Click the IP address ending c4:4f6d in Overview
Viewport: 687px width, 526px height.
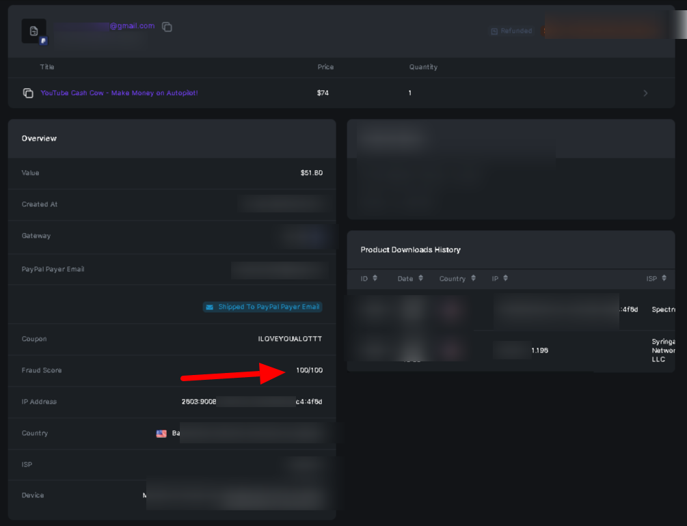252,402
